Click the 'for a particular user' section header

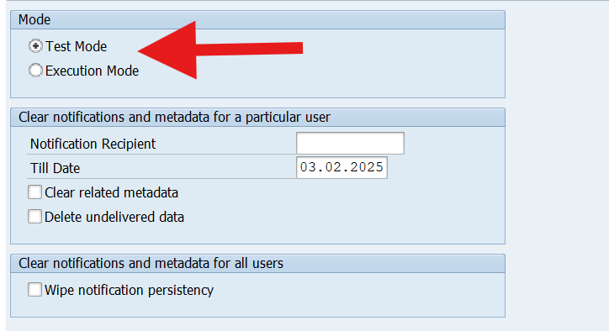pos(258,117)
